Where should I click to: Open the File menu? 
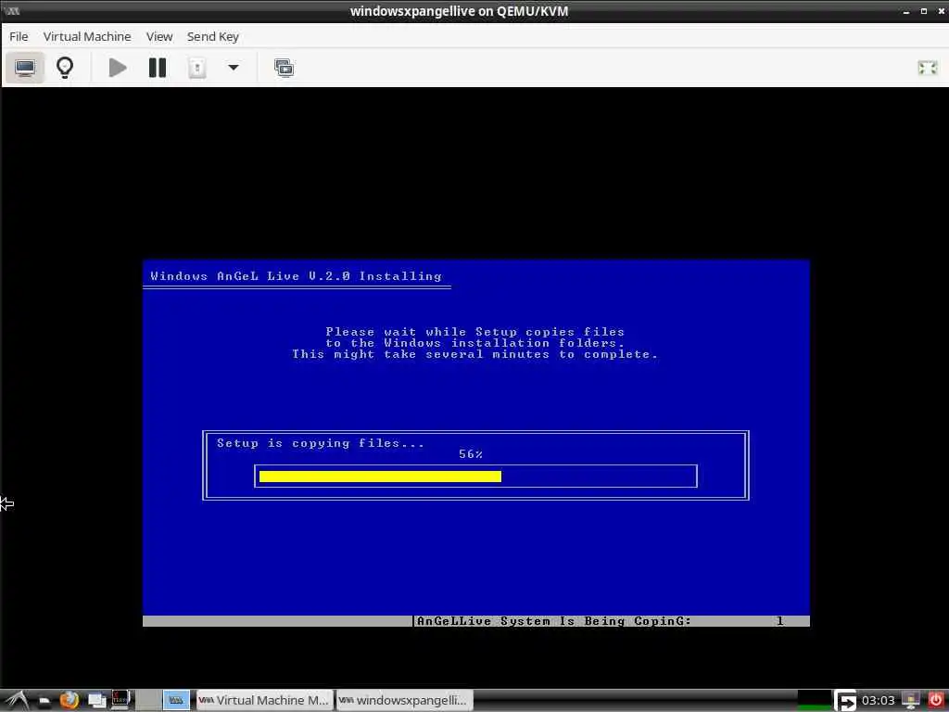pos(19,36)
